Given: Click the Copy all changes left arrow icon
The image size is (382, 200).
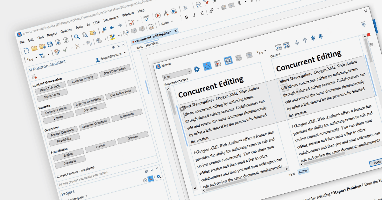Looking at the screenshot, I should pyautogui.click(x=286, y=45).
